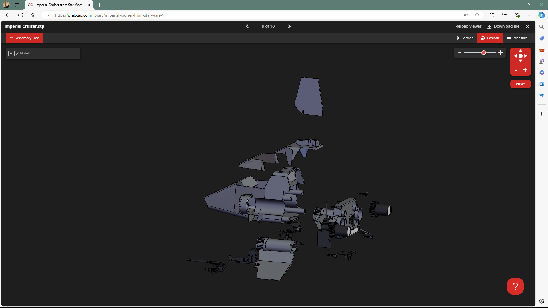Pan the model view up
Image resolution: width=548 pixels, height=308 pixels.
coord(521,50)
